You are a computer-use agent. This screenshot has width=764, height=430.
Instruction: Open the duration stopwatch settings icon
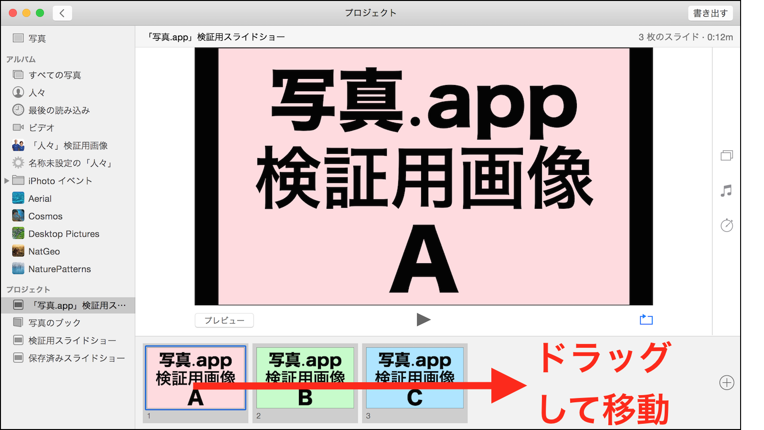[x=727, y=225]
